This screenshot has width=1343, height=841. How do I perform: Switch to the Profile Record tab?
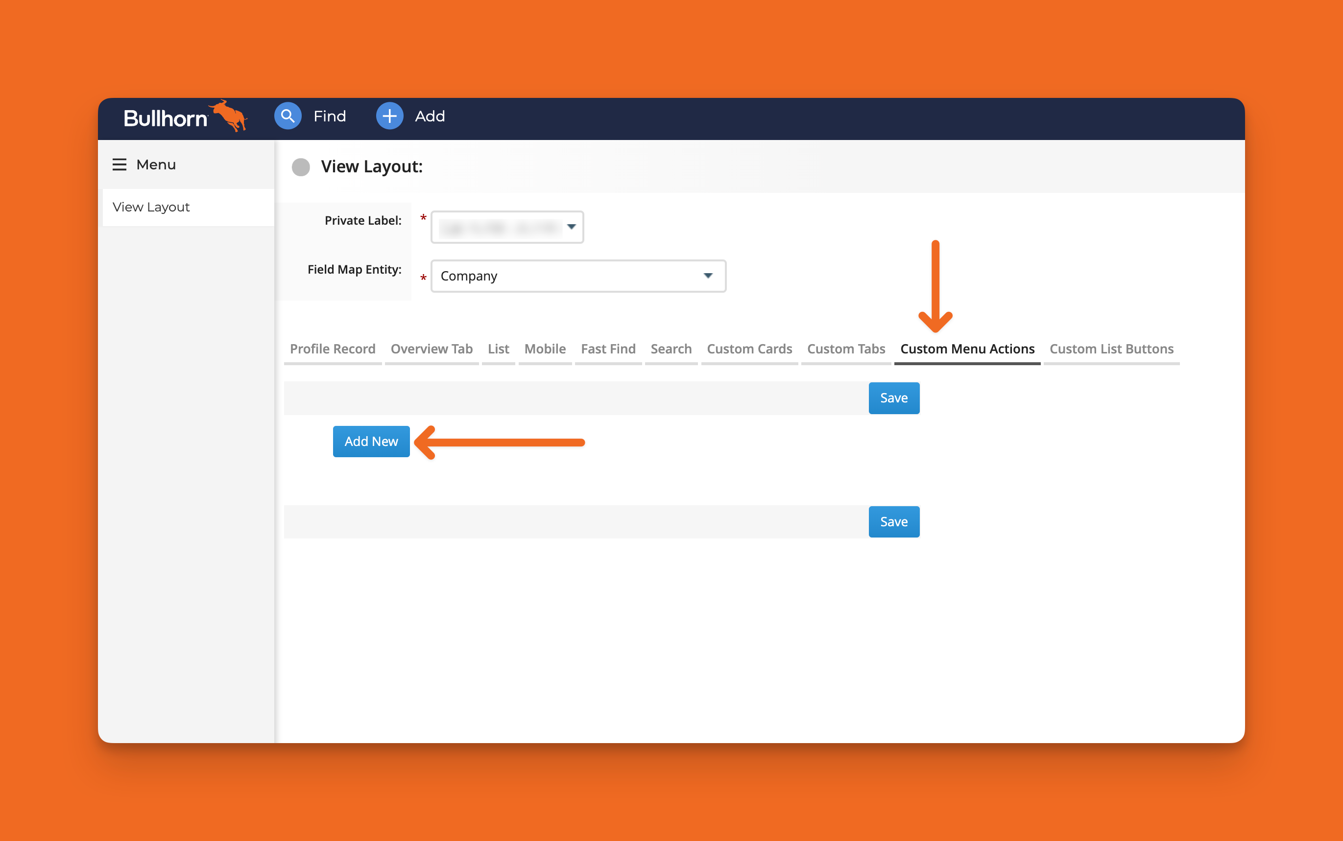point(332,349)
